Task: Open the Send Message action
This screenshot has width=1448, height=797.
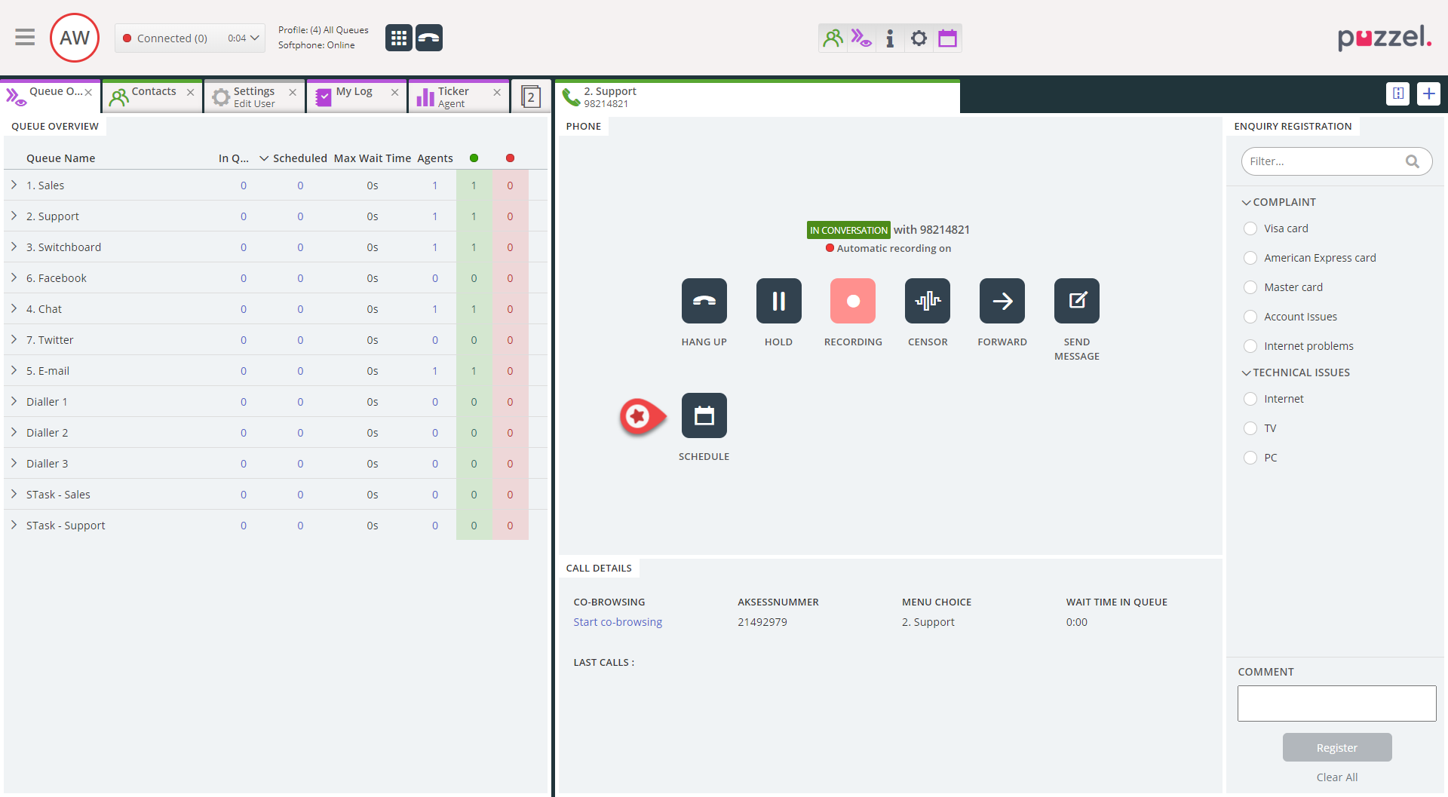Action: coord(1076,301)
